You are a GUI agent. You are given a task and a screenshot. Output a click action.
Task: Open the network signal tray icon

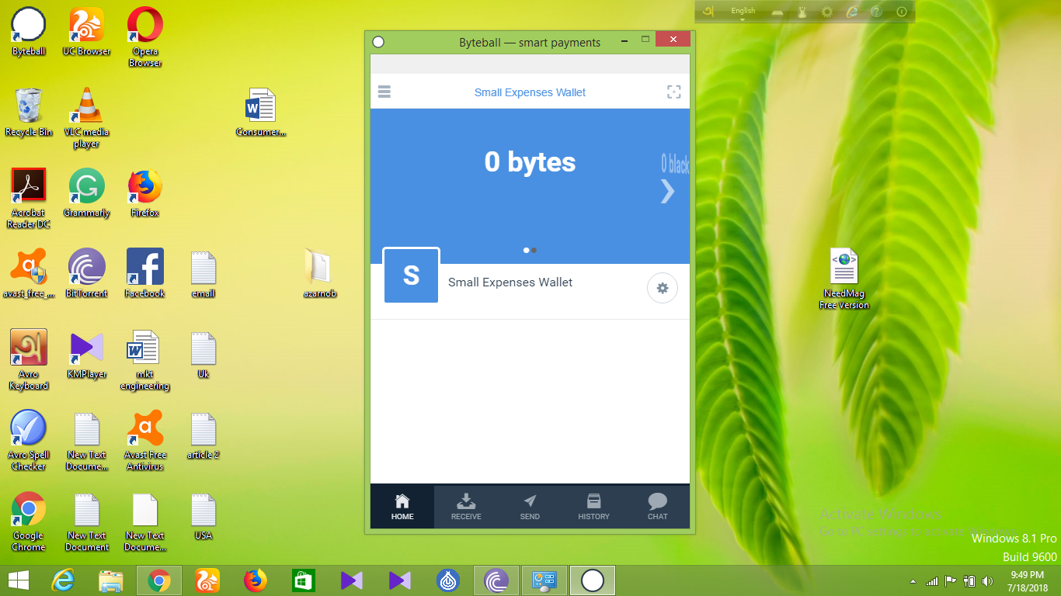click(x=933, y=580)
